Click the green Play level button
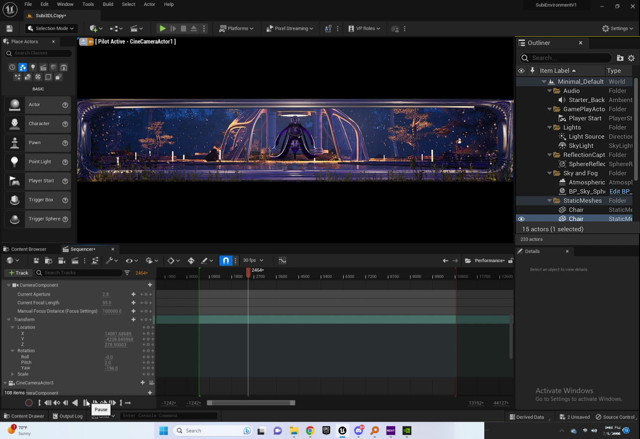Image resolution: width=640 pixels, height=439 pixels. pyautogui.click(x=163, y=28)
